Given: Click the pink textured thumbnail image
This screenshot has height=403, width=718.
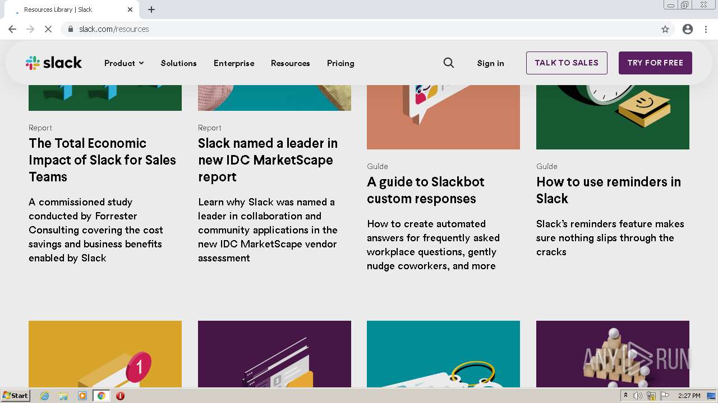Looking at the screenshot, I should pos(274,98).
